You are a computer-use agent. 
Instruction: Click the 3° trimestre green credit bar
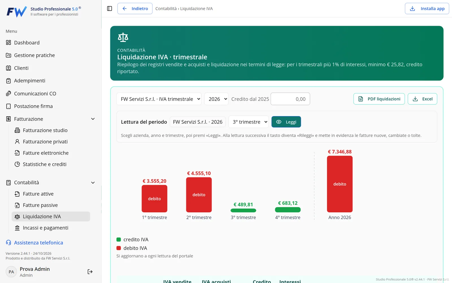[243, 210]
